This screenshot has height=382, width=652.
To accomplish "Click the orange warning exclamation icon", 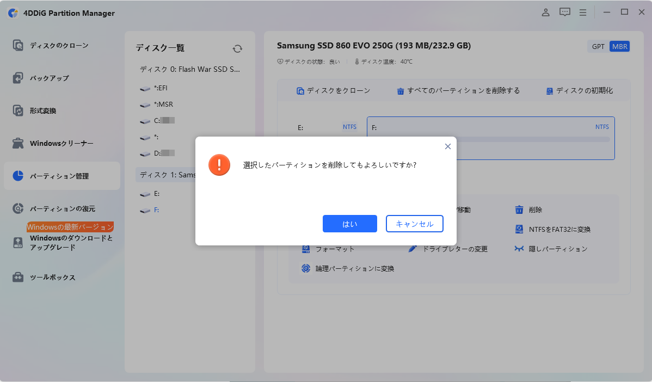I will click(x=219, y=164).
